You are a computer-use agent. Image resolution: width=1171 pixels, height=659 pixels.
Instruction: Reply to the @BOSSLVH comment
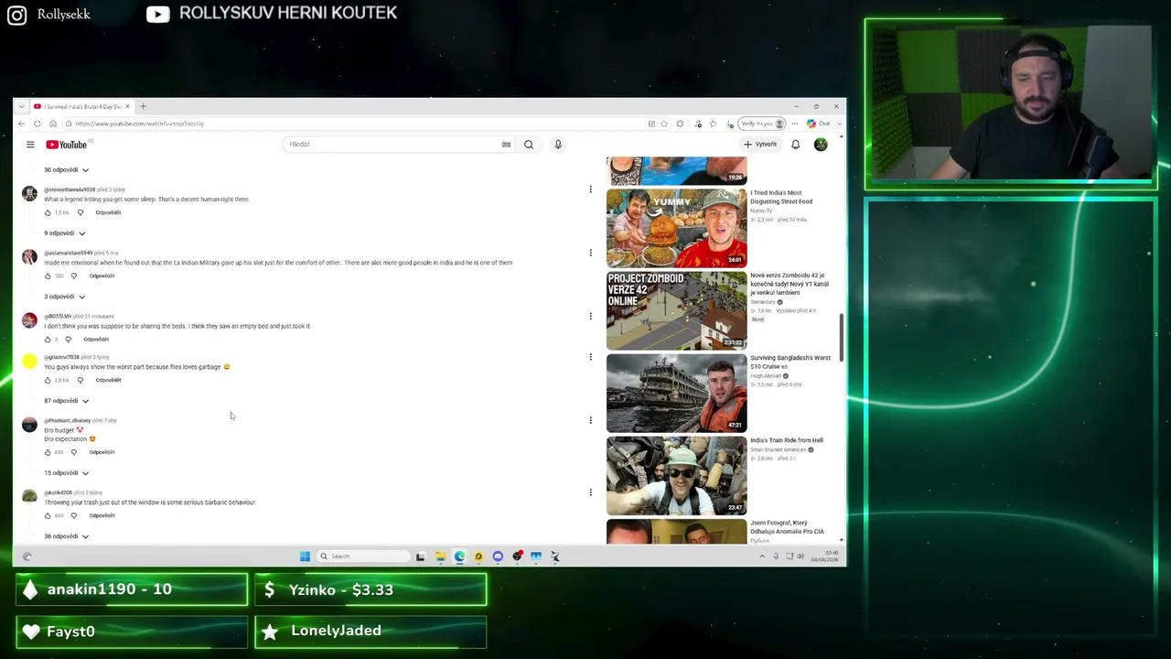95,340
